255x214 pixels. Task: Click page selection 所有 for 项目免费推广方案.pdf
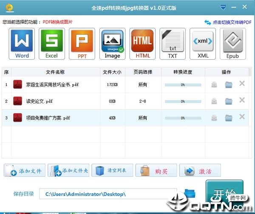tap(143, 118)
